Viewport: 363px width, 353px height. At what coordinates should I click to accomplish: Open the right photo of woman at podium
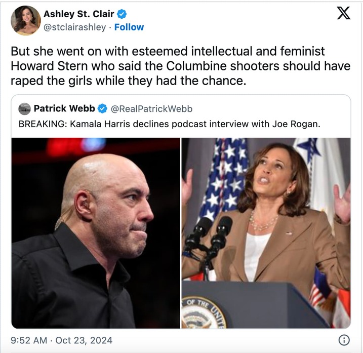point(266,233)
